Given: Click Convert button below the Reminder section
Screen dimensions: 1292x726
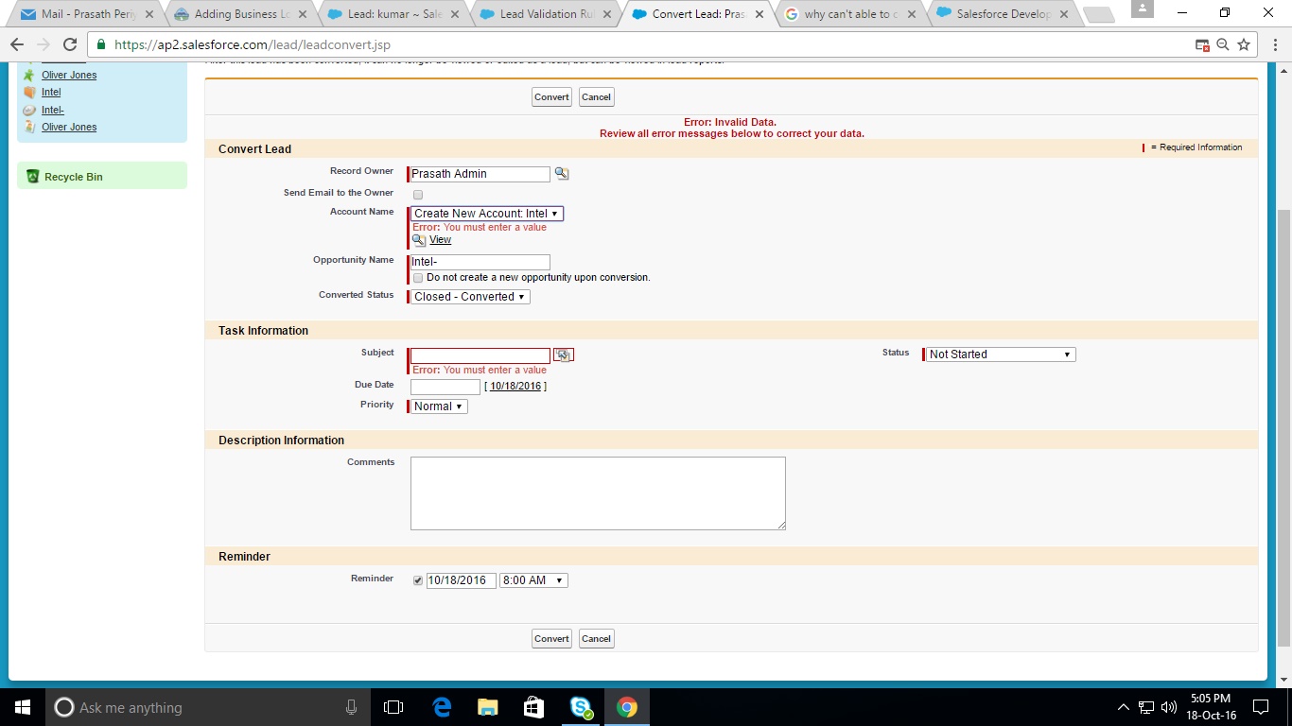Looking at the screenshot, I should pyautogui.click(x=551, y=639).
